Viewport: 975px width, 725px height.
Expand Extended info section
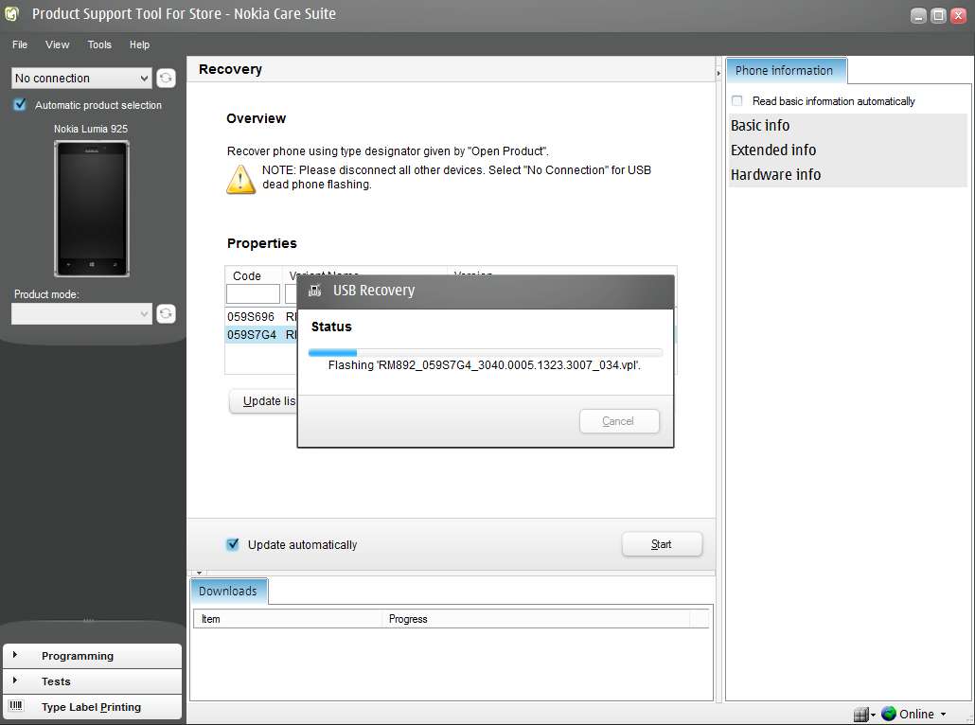pyautogui.click(x=847, y=150)
